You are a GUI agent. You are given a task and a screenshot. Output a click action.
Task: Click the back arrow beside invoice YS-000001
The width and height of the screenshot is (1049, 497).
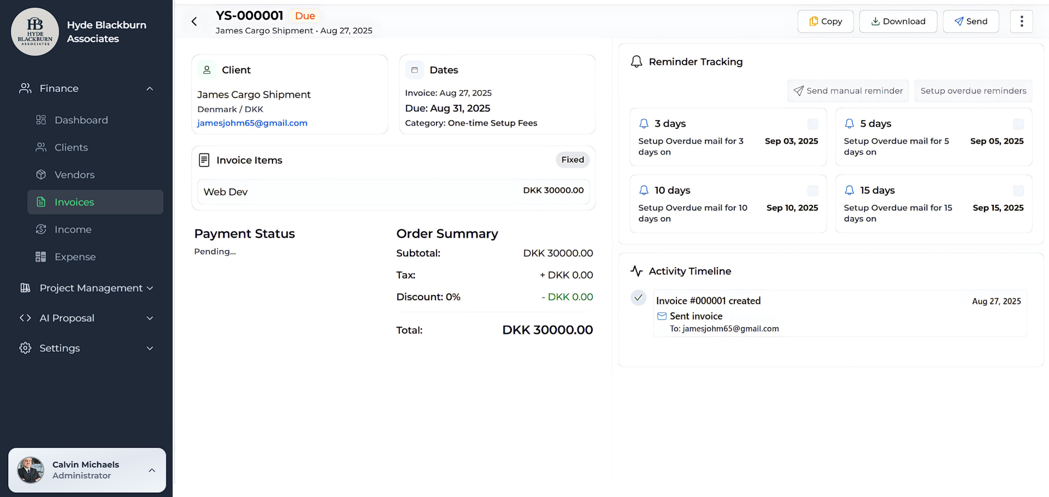194,22
